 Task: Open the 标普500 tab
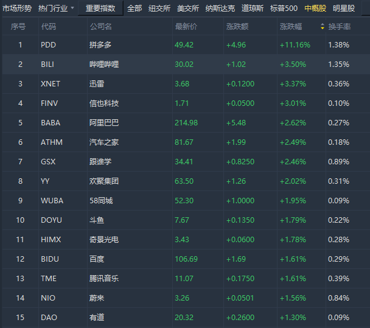(x=284, y=9)
